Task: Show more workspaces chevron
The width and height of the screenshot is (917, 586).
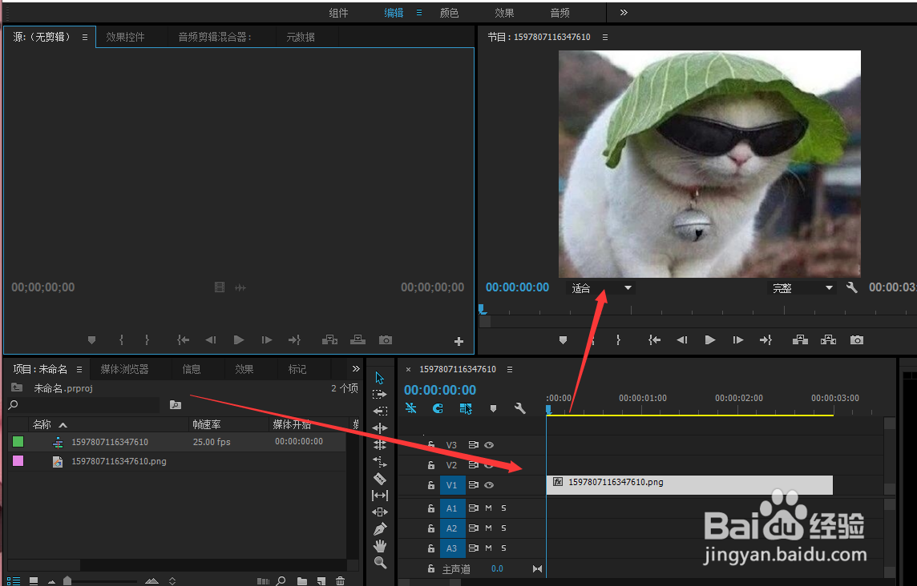Action: tap(624, 12)
